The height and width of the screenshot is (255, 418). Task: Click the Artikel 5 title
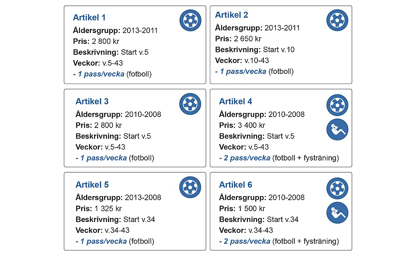tap(92, 185)
